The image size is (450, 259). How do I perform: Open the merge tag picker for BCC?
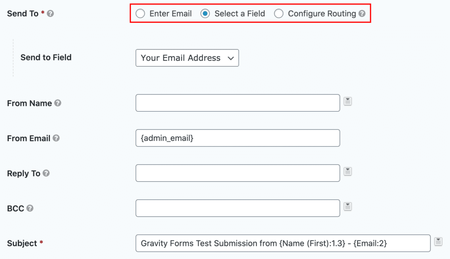(x=348, y=206)
